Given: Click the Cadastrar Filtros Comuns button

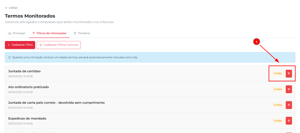Looking at the screenshot, I should click(59, 45).
